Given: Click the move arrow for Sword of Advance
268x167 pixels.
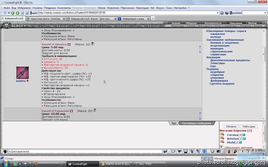Looking at the screenshot, I should [x=200, y=49].
